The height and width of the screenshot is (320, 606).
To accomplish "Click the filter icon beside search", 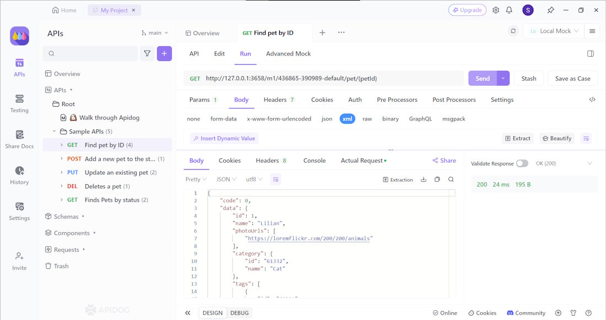I will 147,53.
